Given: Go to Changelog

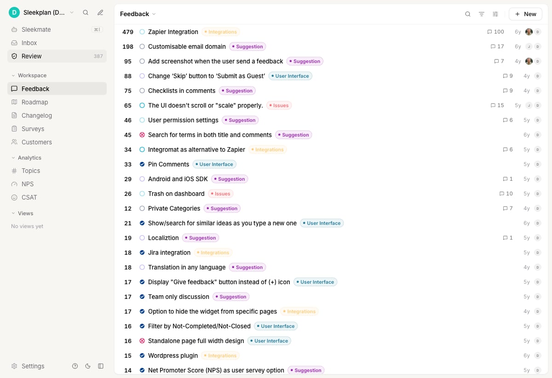Looking at the screenshot, I should pyautogui.click(x=57, y=115).
